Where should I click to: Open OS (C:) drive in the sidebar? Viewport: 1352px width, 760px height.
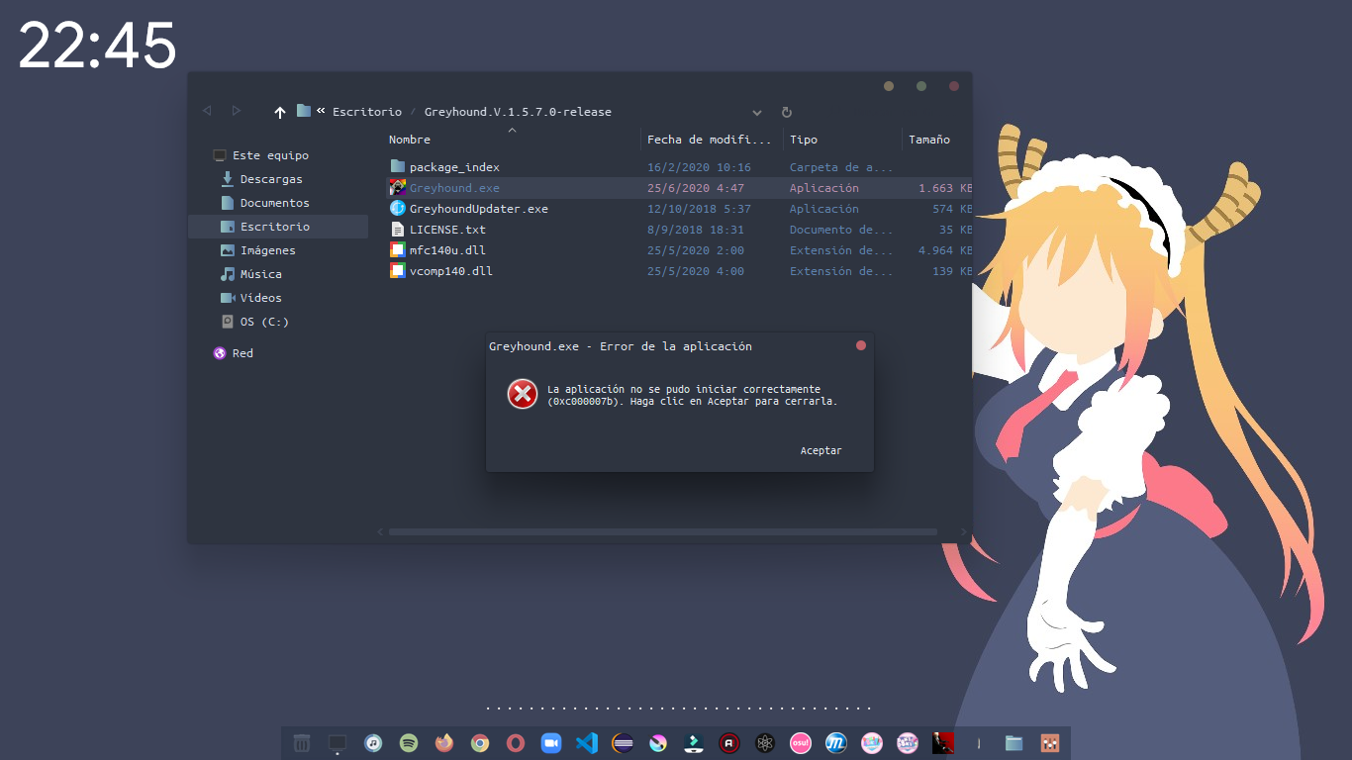pos(264,322)
